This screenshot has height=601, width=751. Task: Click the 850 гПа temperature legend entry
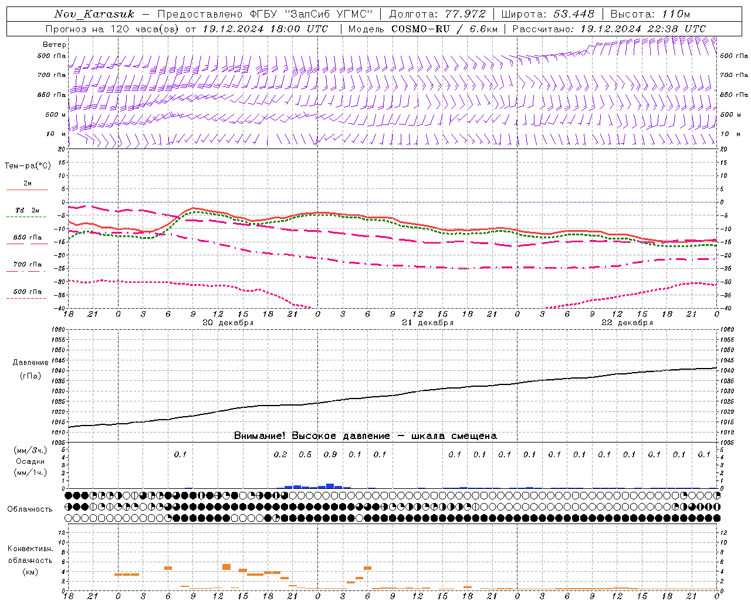(x=28, y=238)
